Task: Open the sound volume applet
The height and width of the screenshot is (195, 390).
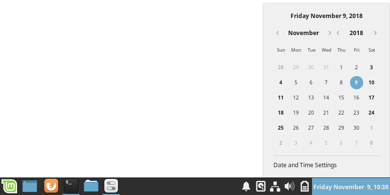Action: (290, 186)
